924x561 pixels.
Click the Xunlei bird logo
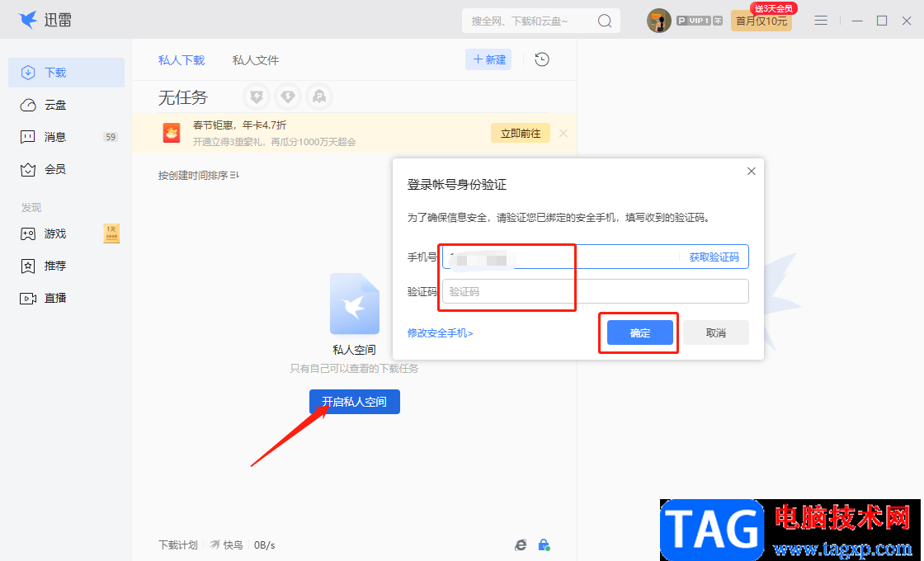point(28,20)
